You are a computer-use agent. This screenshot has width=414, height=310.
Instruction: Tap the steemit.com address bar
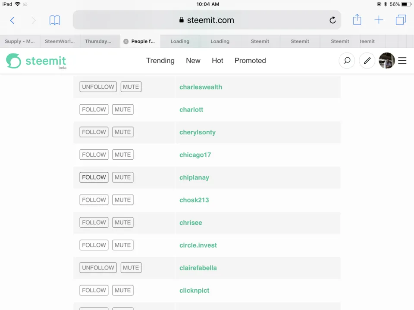click(207, 20)
